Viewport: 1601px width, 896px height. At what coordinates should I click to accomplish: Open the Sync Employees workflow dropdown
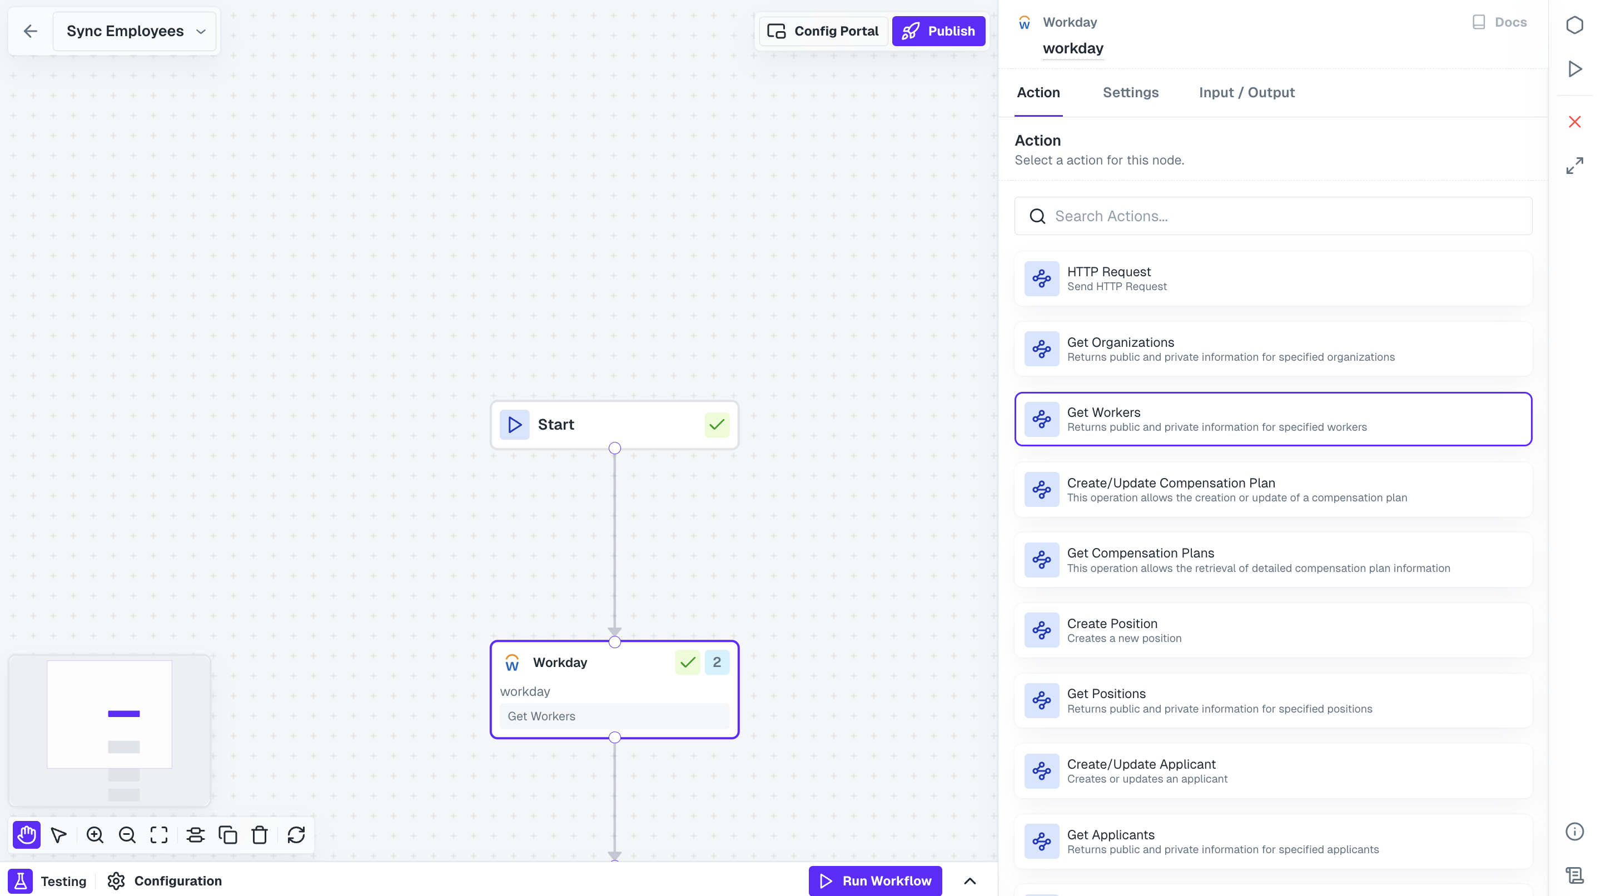point(200,31)
